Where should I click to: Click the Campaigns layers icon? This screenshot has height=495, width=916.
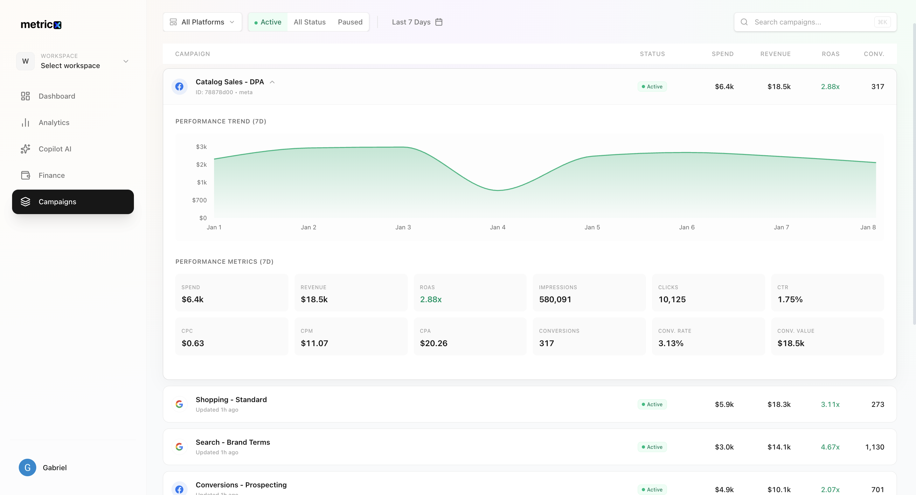pyautogui.click(x=25, y=202)
